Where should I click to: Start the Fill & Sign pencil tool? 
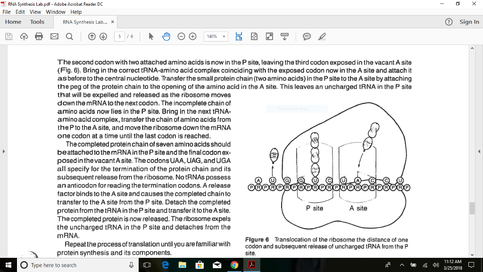(322, 36)
